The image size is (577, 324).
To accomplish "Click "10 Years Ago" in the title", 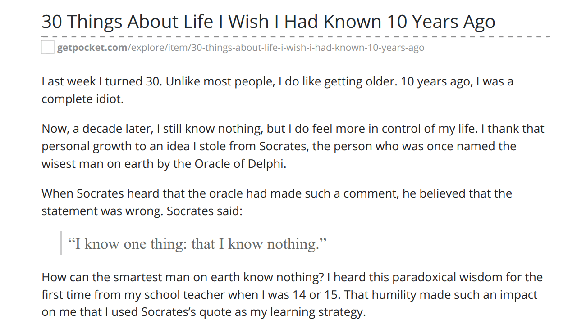I will (x=441, y=21).
